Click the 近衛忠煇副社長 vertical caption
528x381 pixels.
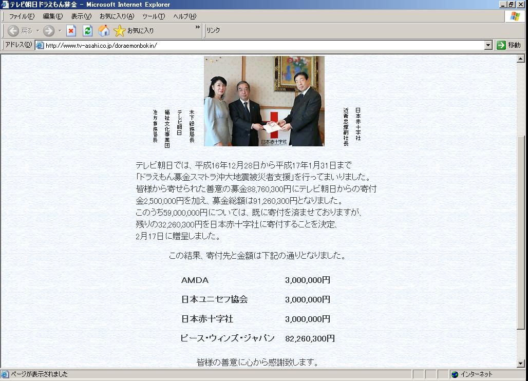click(x=346, y=126)
